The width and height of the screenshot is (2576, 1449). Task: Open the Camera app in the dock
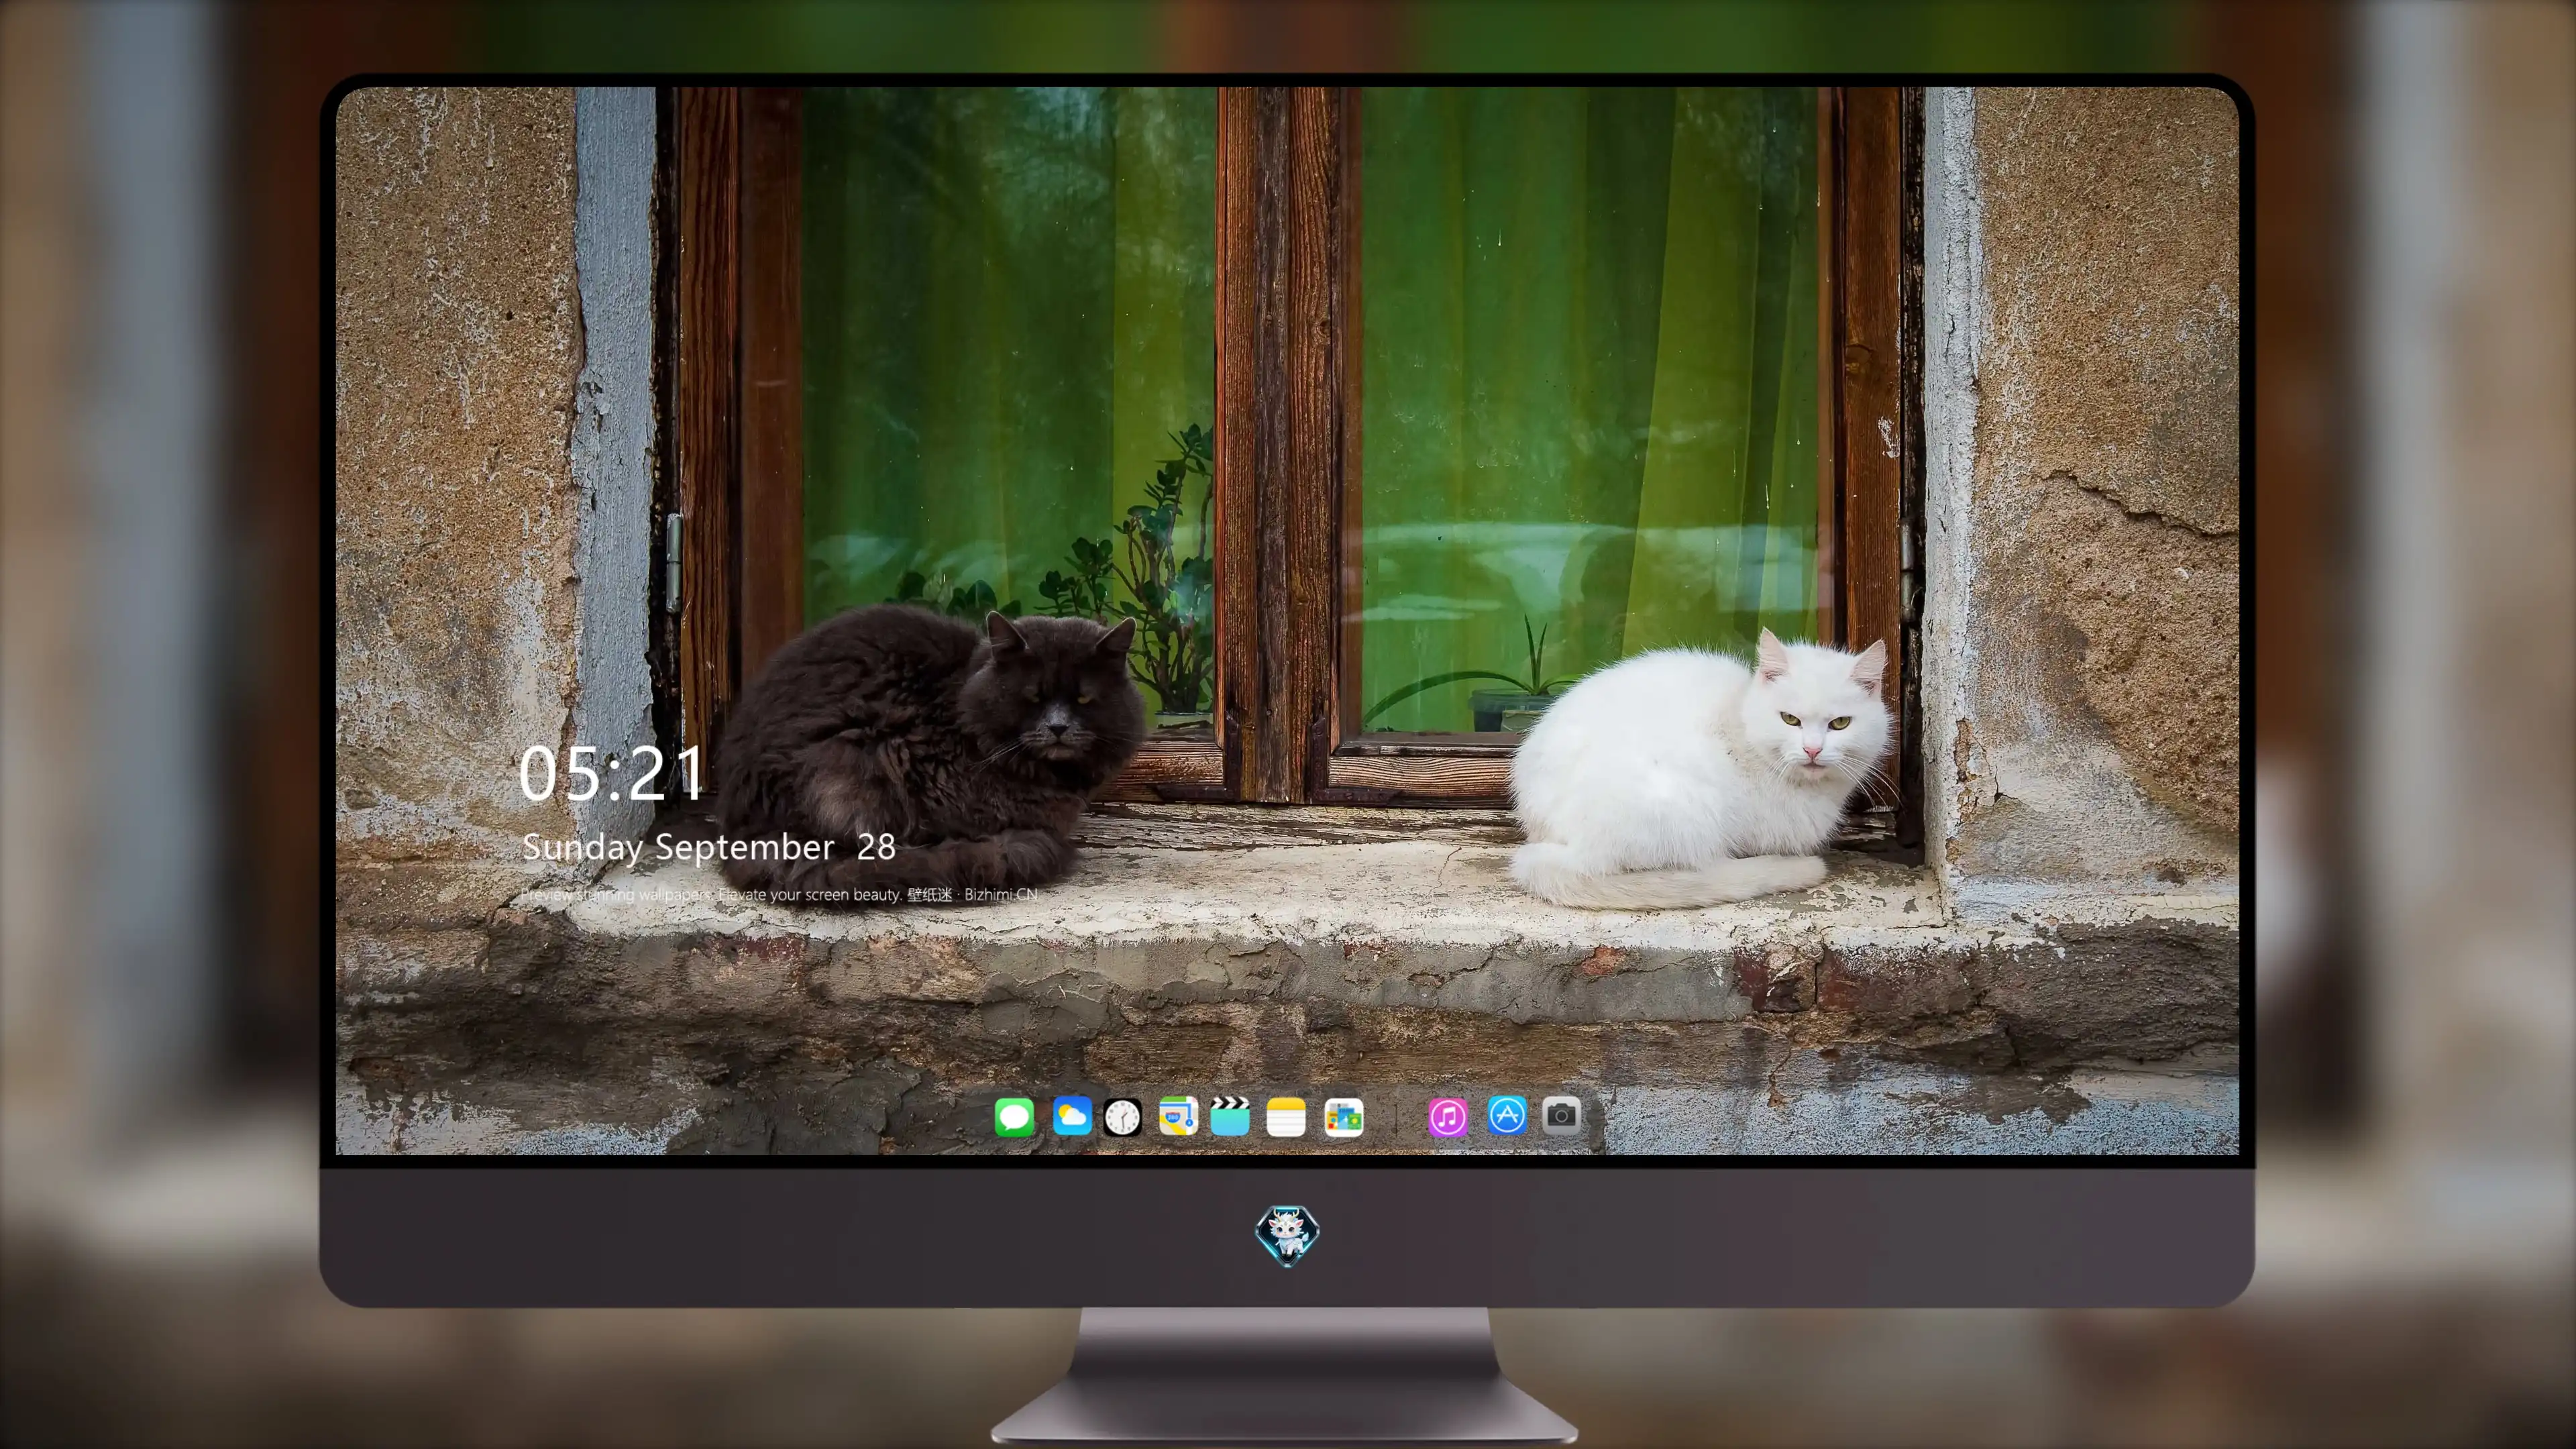click(x=1561, y=1115)
